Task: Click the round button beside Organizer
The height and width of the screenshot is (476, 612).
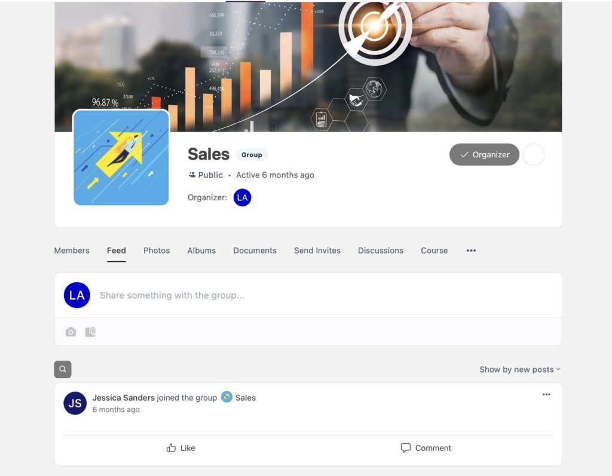Action: click(x=533, y=155)
